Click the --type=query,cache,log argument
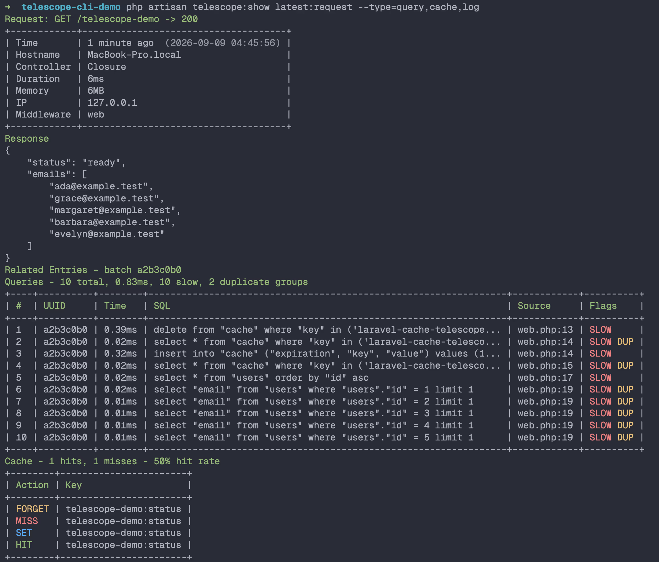This screenshot has height=562, width=659. tap(419, 7)
